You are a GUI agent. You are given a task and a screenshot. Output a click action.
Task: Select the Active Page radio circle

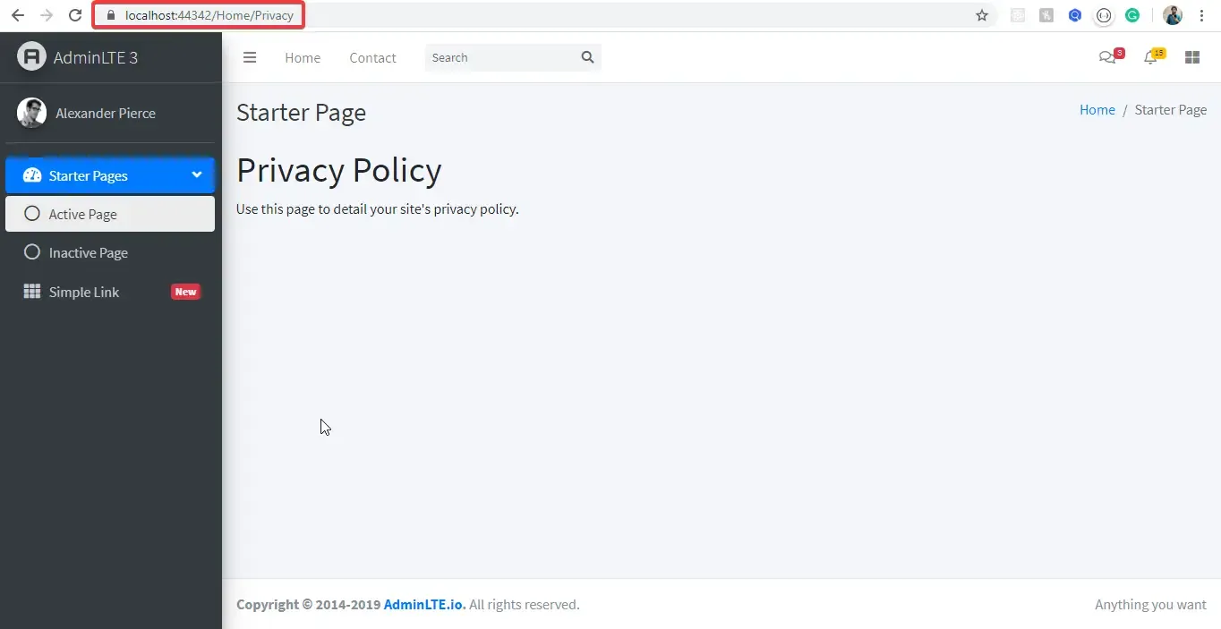coord(32,214)
